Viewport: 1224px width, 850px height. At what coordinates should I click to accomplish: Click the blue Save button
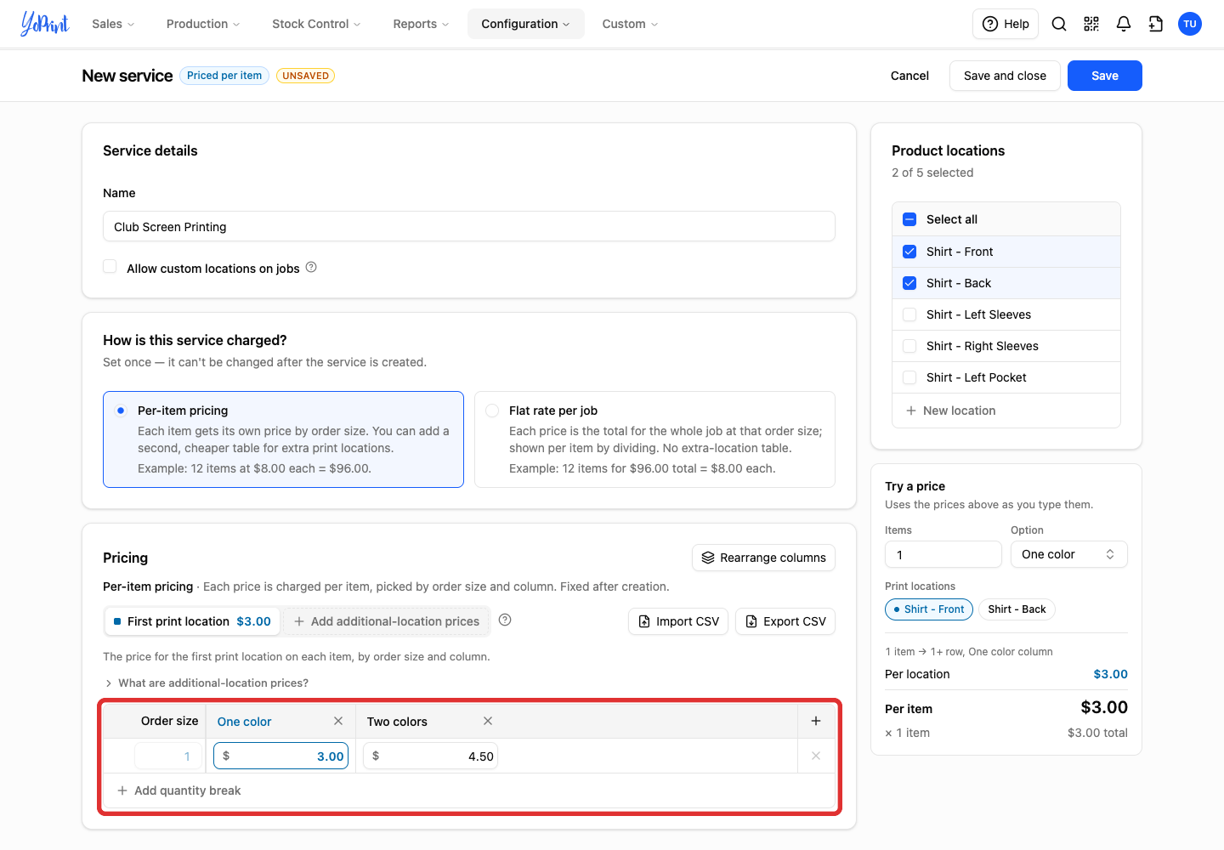[x=1105, y=76]
